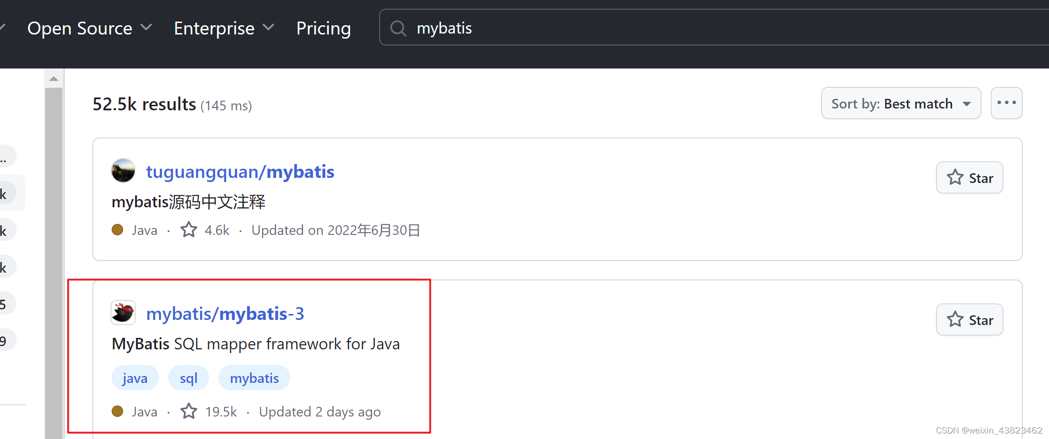Click the MyBatis SQL mapper framework description
This screenshot has height=439, width=1049.
(x=256, y=344)
